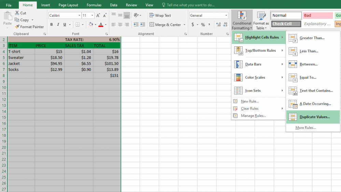Open the General number format dropdown
The image size is (341, 192).
(226, 16)
